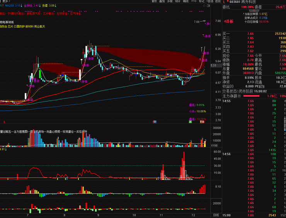Select the 叠加 overlay option
286x218 pixels.
tap(162, 2)
